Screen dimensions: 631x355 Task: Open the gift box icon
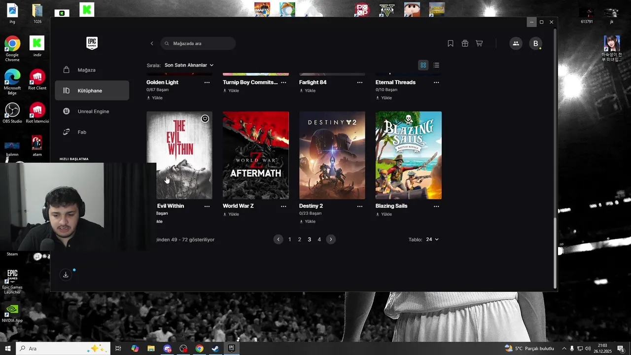465,43
